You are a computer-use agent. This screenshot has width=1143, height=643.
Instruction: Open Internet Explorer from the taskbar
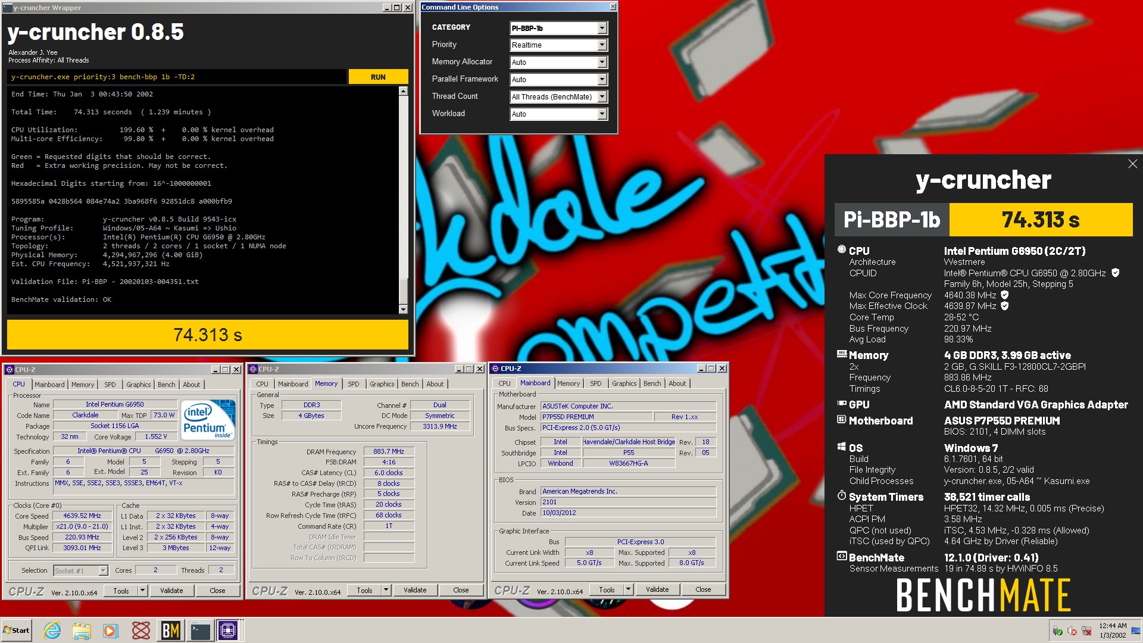(x=52, y=630)
